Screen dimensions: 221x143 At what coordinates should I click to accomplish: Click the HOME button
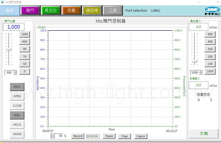pos(17,134)
